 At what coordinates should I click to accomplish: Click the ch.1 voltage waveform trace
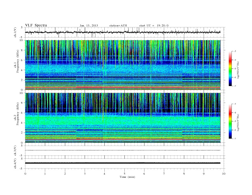pos(122,32)
